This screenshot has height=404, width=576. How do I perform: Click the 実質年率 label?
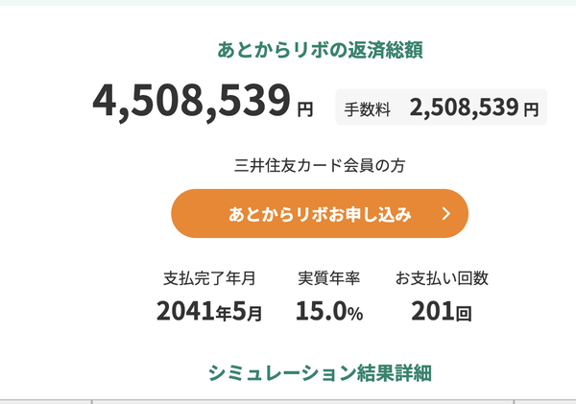(x=329, y=278)
